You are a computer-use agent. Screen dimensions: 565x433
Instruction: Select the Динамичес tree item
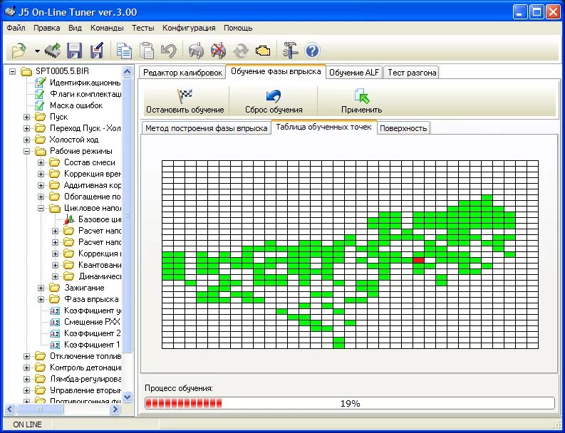100,276
